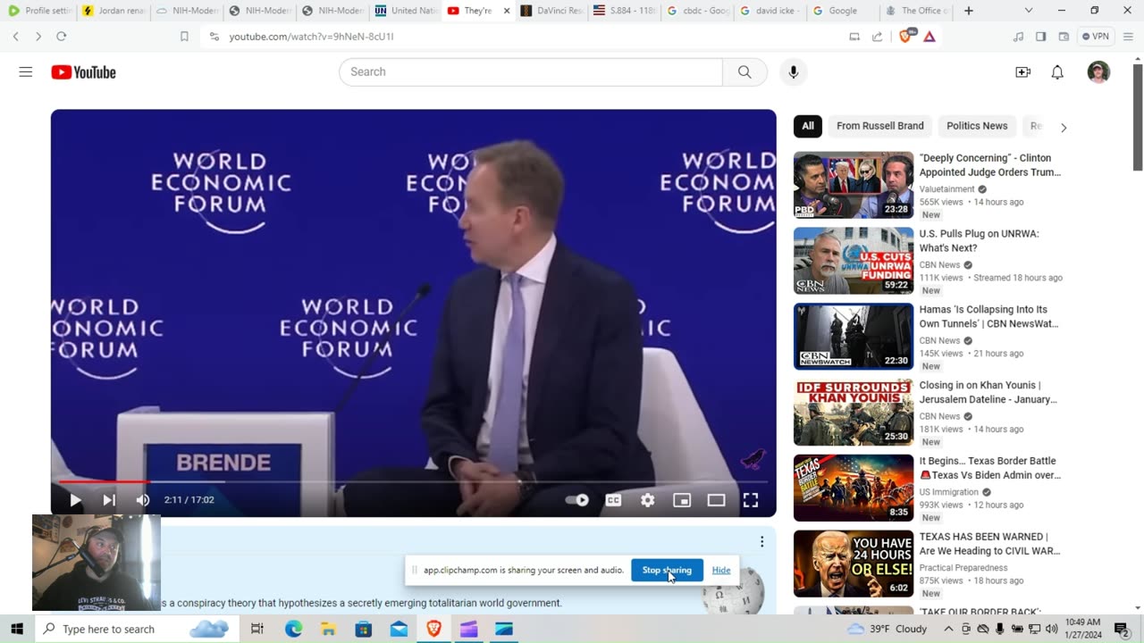Switch to the Profile settings tab
The image size is (1144, 643).
(39, 11)
